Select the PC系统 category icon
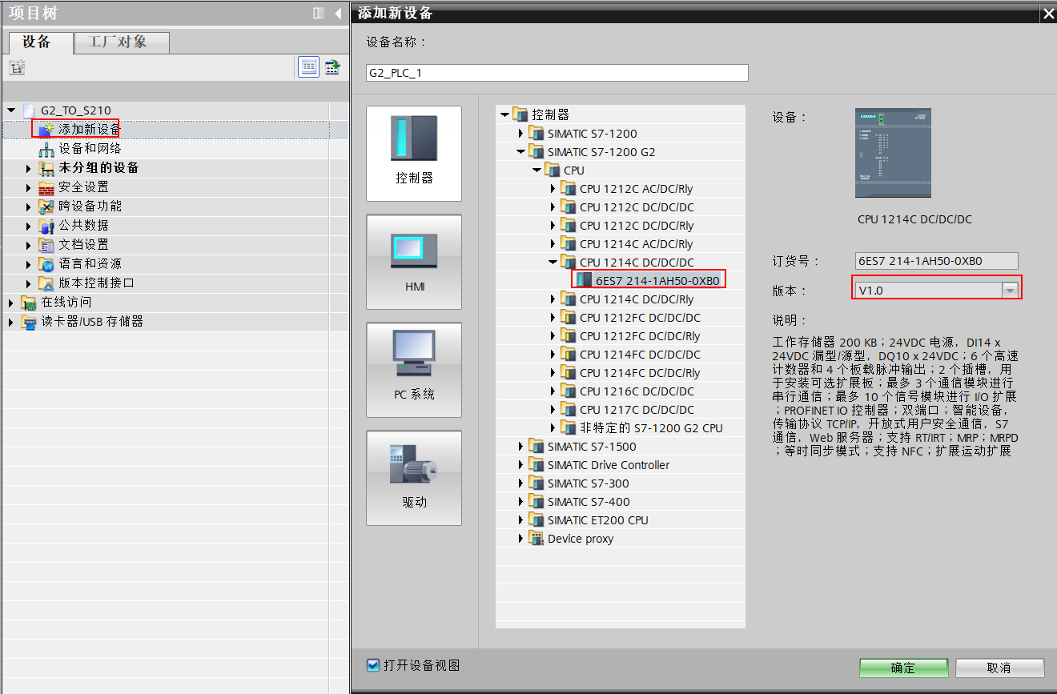The width and height of the screenshot is (1057, 694). (x=413, y=370)
